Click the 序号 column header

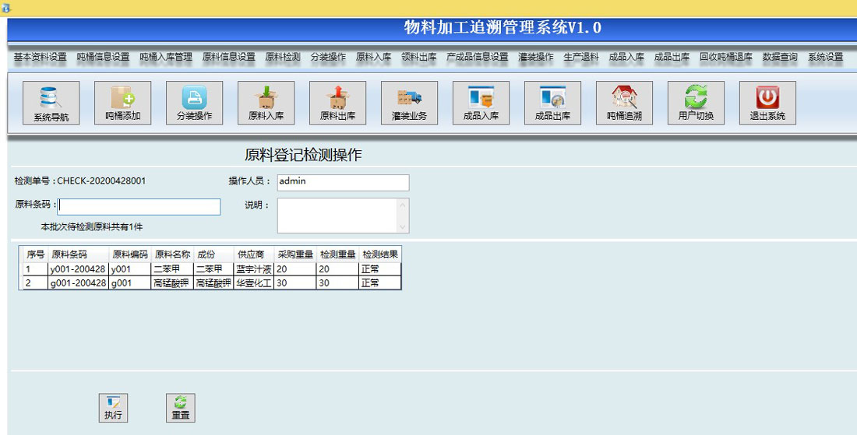[x=36, y=254]
